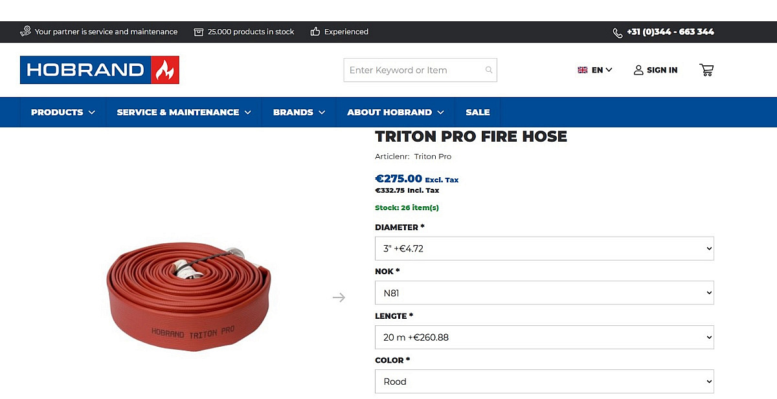Click the next image arrow
The height and width of the screenshot is (399, 777).
click(339, 297)
